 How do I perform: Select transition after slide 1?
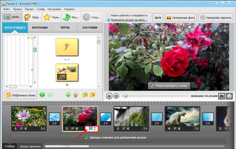(55, 119)
